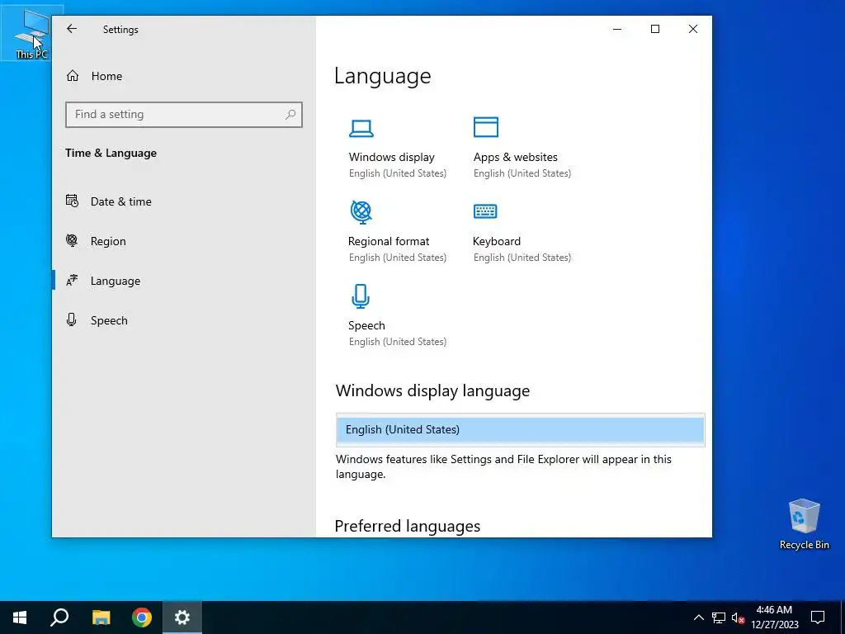The image size is (845, 634).
Task: Open the Regional format tile label
Action: tap(389, 241)
